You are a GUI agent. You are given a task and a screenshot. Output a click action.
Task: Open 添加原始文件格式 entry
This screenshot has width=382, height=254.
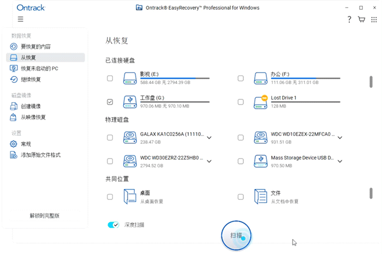pos(45,155)
